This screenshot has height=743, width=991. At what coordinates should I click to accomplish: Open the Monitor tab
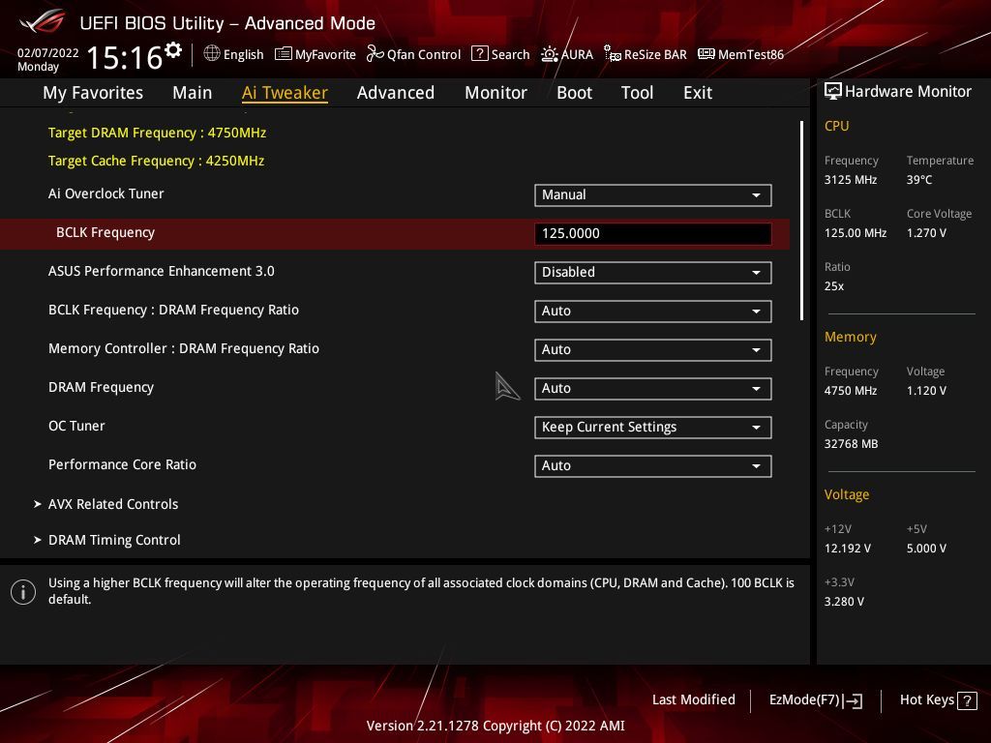[x=496, y=93]
